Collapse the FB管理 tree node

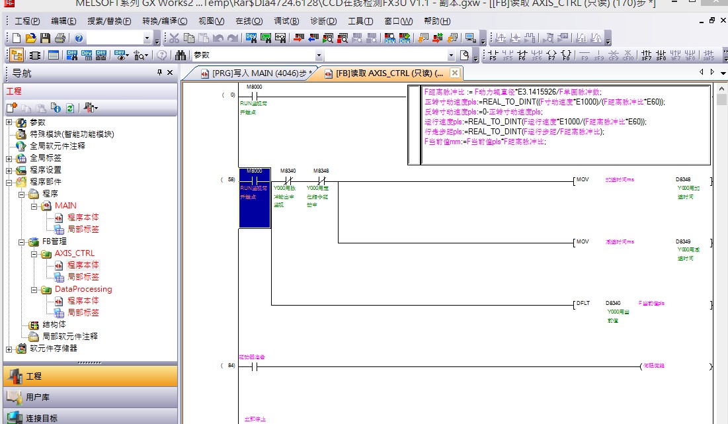click(21, 241)
